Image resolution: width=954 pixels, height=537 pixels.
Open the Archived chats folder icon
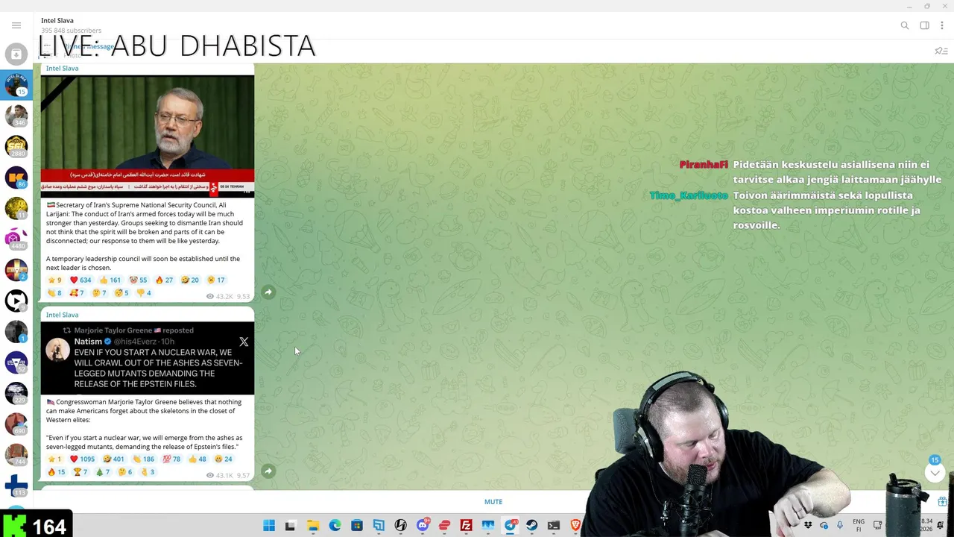[x=16, y=54]
